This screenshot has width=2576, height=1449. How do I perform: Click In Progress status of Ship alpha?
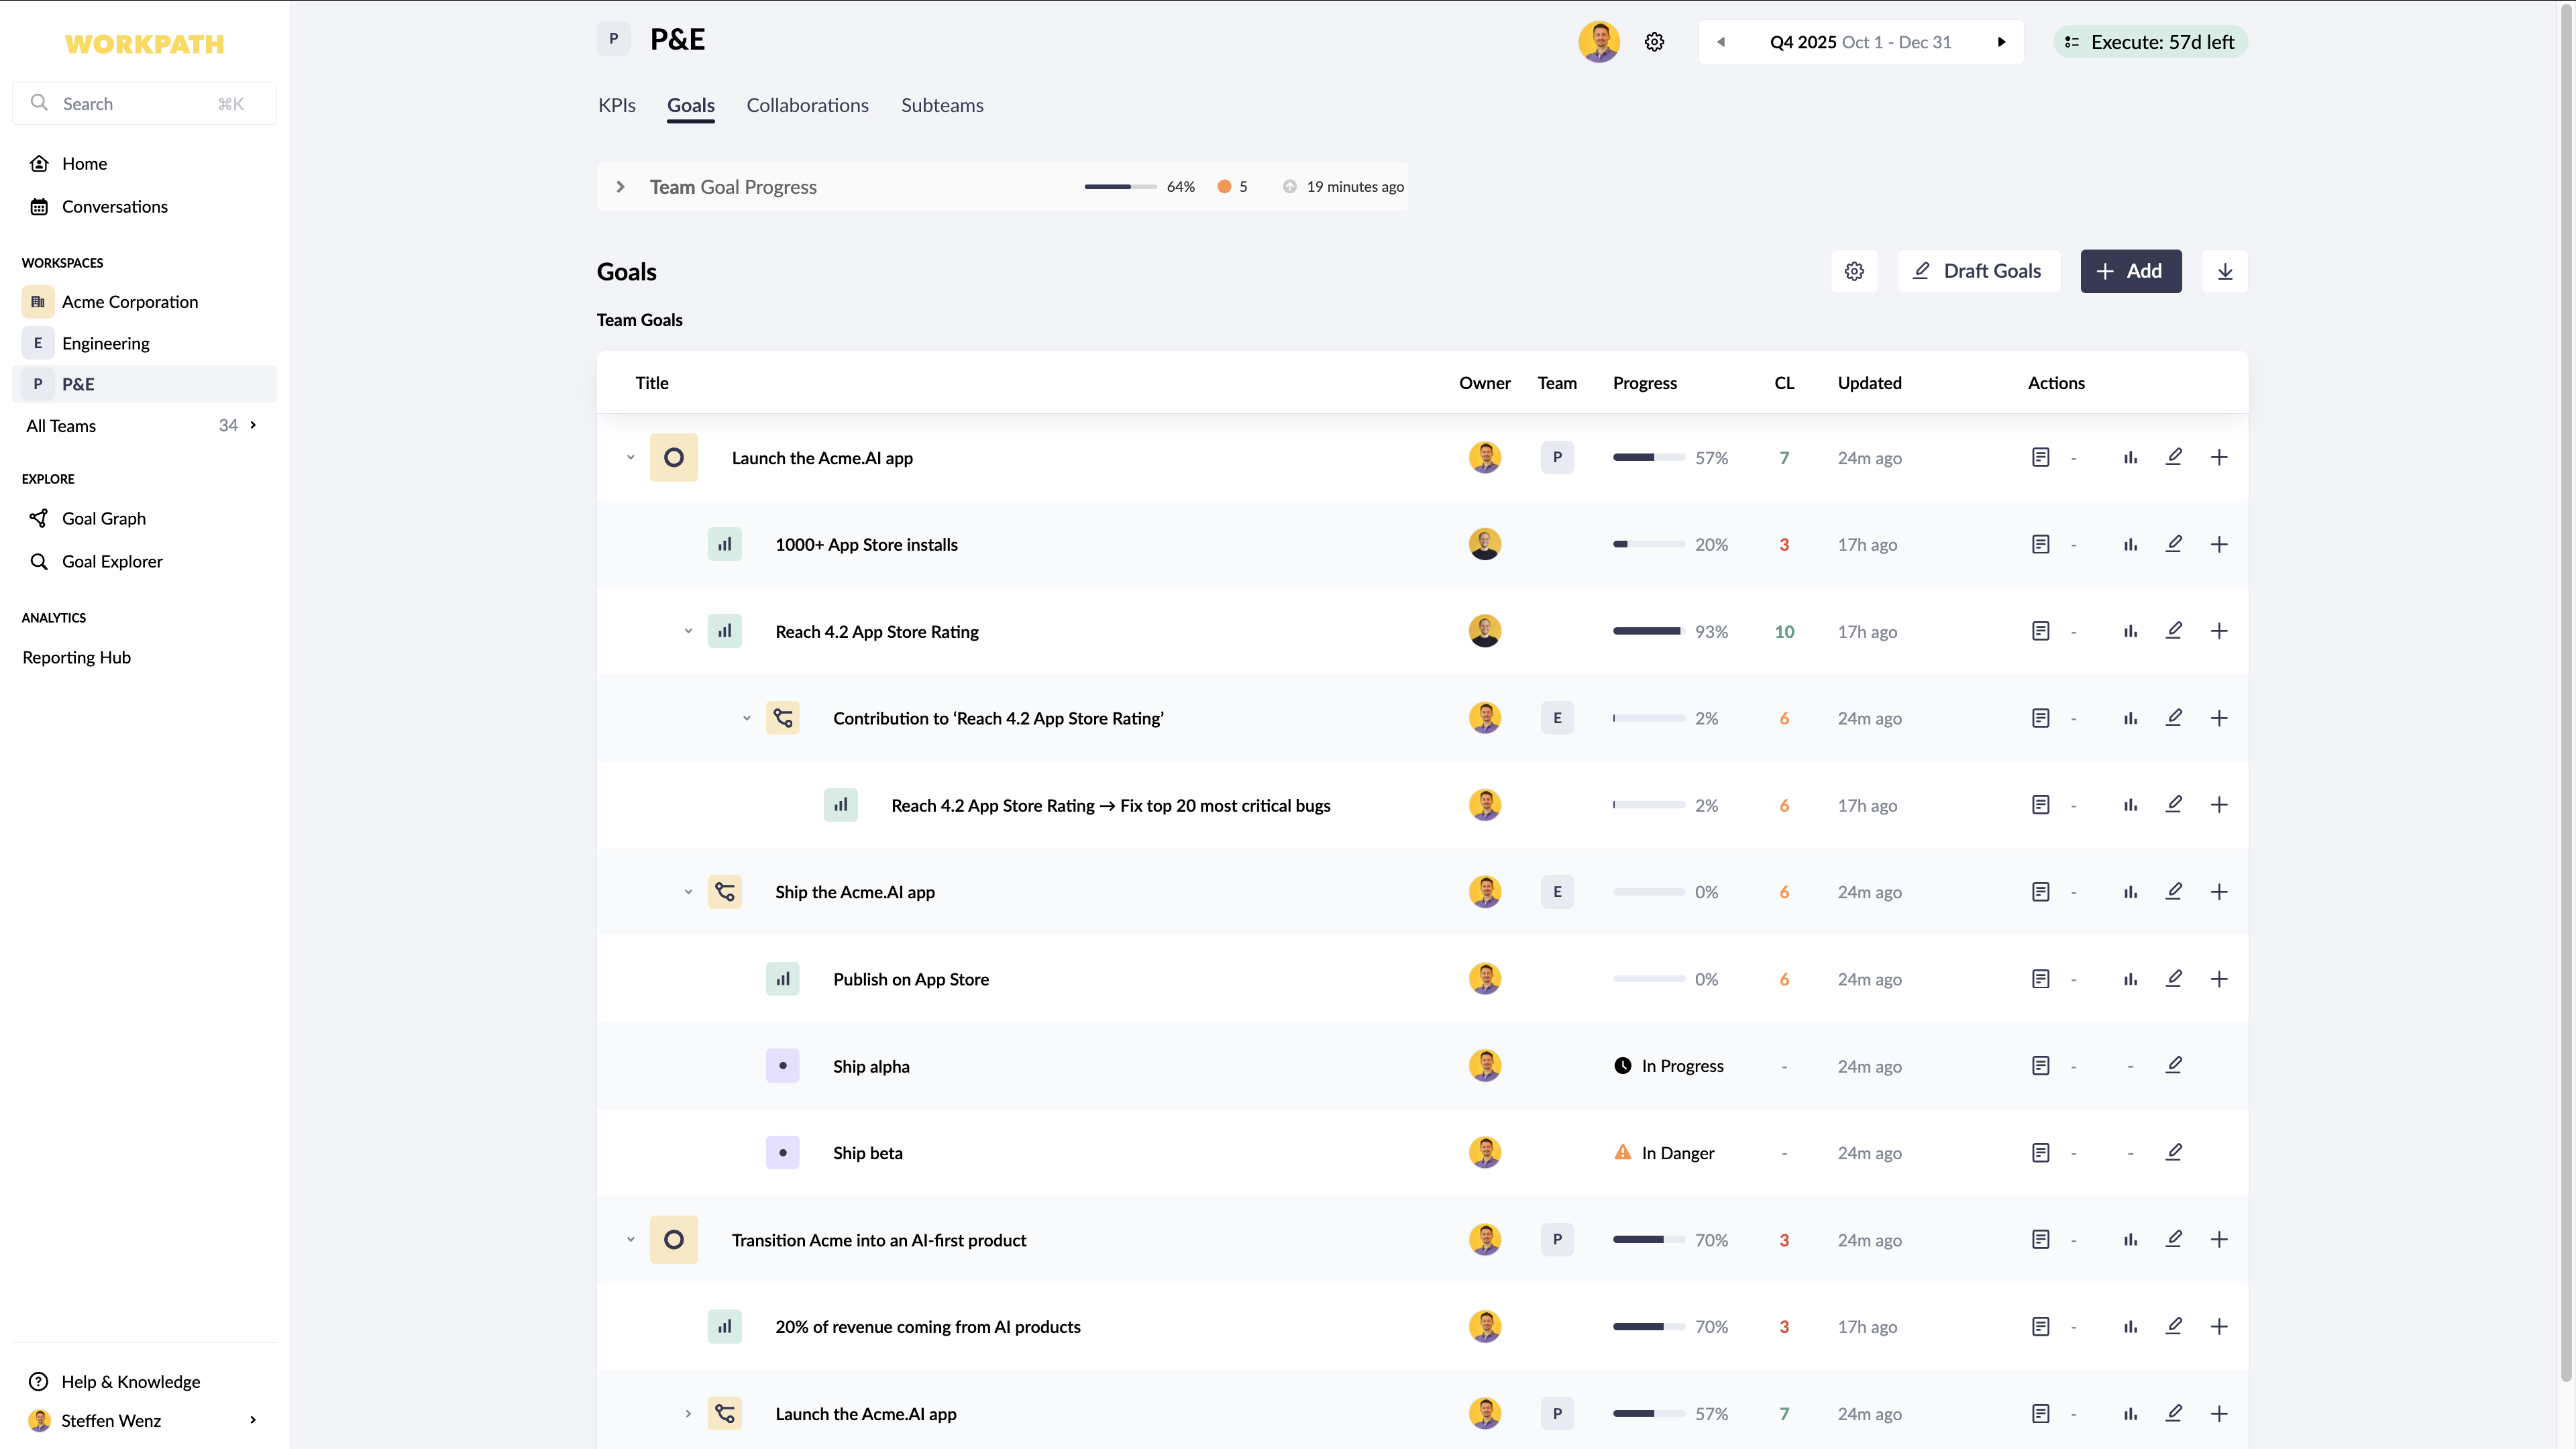(x=1669, y=1066)
